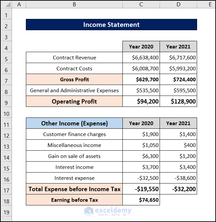Click the Income Statement title cell
The width and height of the screenshot is (216, 222).
tap(111, 25)
